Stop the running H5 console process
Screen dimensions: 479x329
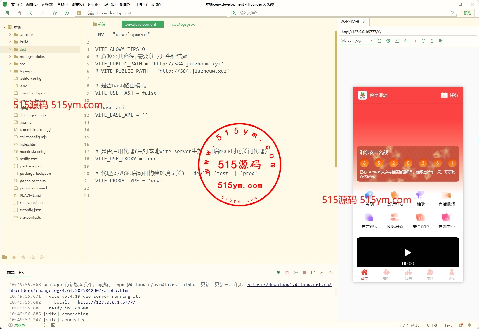point(305,273)
